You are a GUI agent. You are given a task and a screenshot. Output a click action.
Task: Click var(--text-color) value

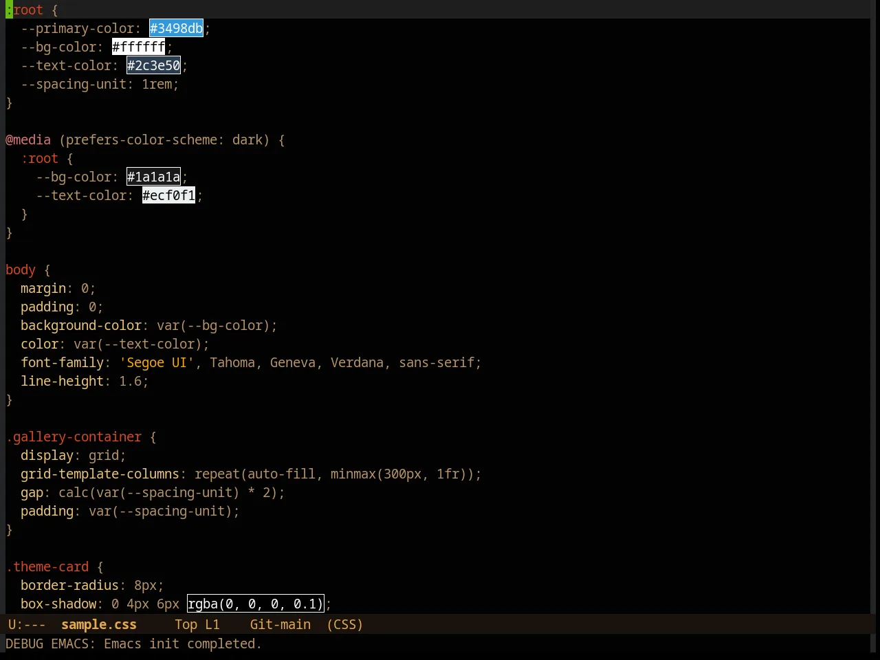(x=137, y=344)
